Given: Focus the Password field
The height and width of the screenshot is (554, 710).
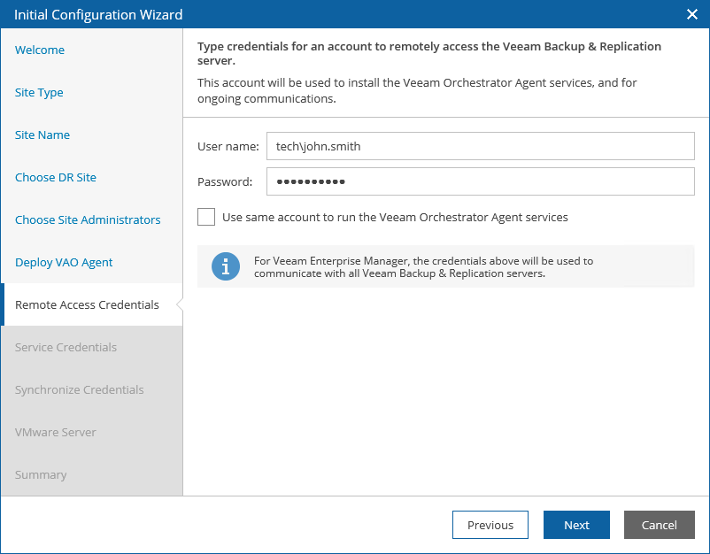Looking at the screenshot, I should coord(481,181).
